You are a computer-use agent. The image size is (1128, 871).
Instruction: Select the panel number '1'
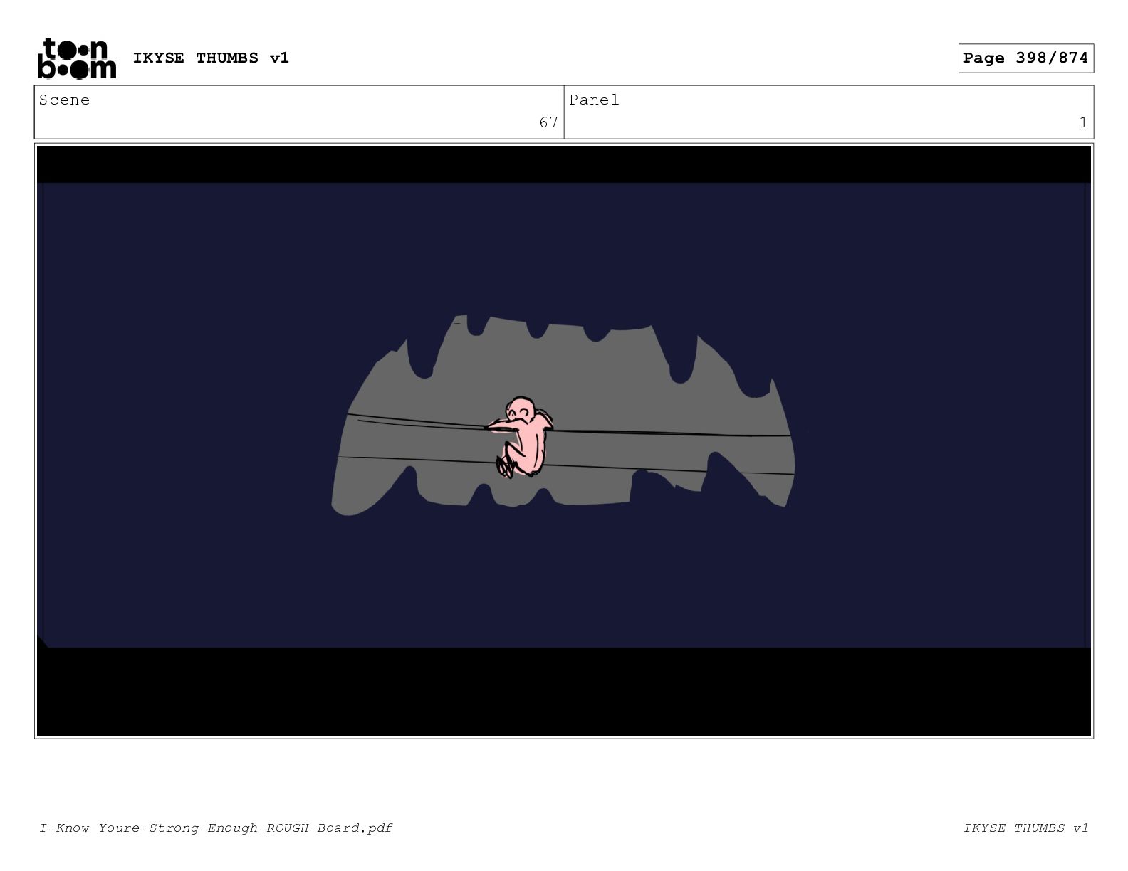tap(1083, 122)
